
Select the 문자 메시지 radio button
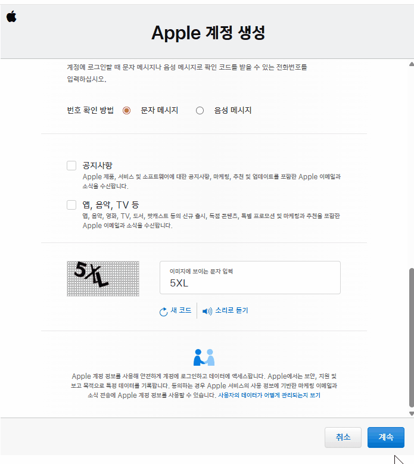(x=126, y=110)
